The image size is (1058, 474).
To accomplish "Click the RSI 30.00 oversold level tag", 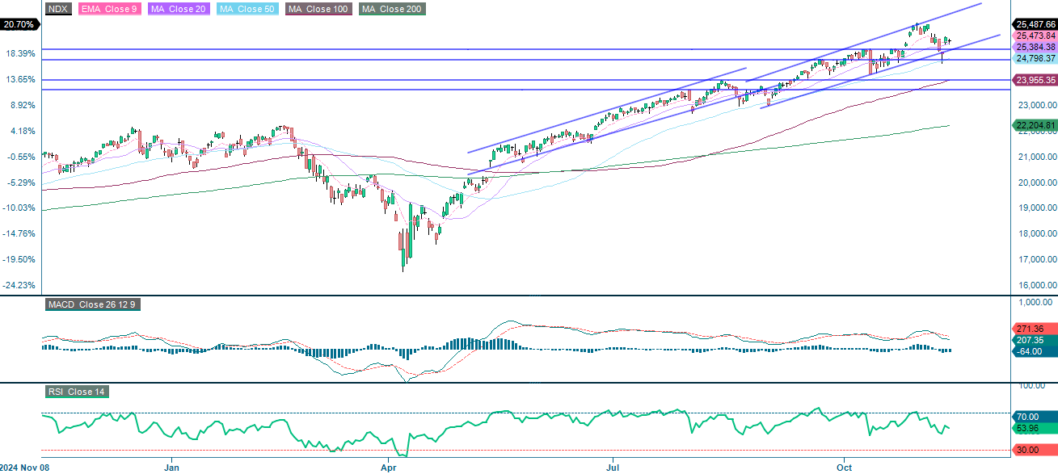I will [x=1035, y=451].
